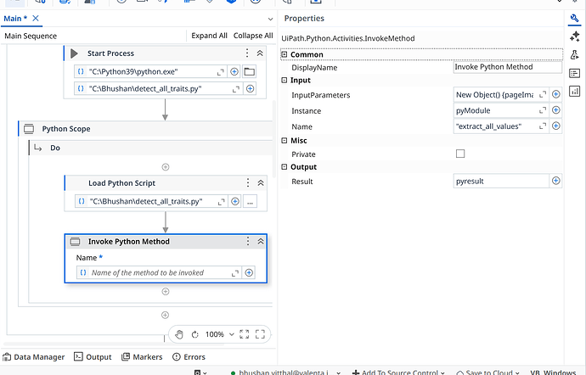Viewport: 586px width, 375px height.
Task: Select the Python Scope activity header
Action: point(146,129)
